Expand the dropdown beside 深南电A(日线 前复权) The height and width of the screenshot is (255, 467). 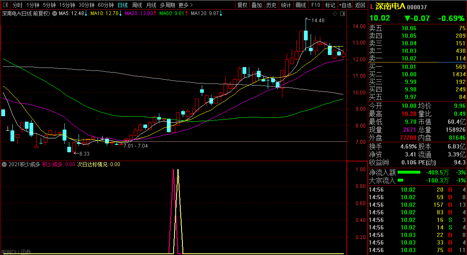pyautogui.click(x=54, y=13)
